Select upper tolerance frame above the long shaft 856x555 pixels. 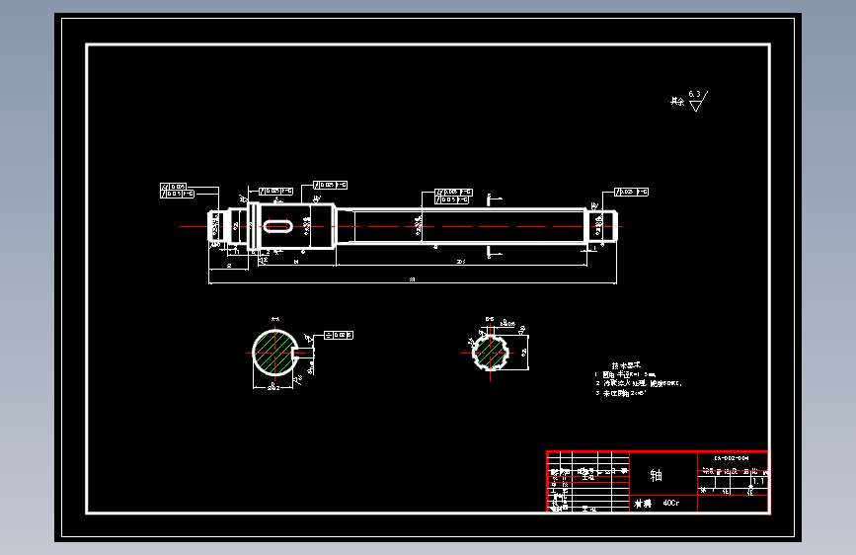click(x=453, y=193)
